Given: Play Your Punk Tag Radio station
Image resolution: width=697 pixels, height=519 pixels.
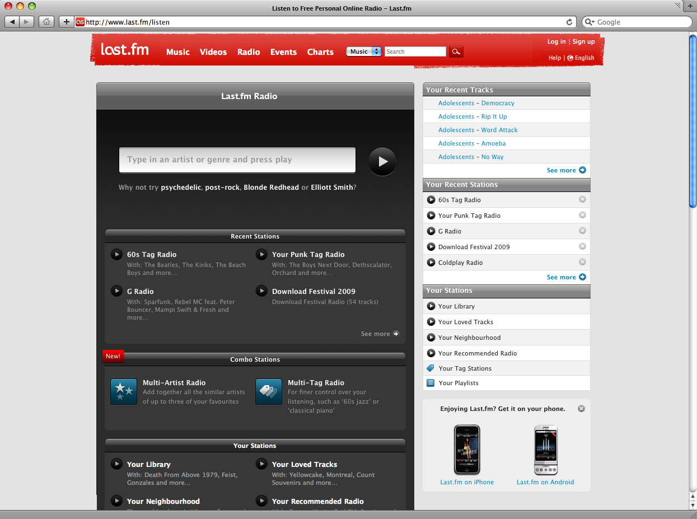Looking at the screenshot, I should point(261,254).
